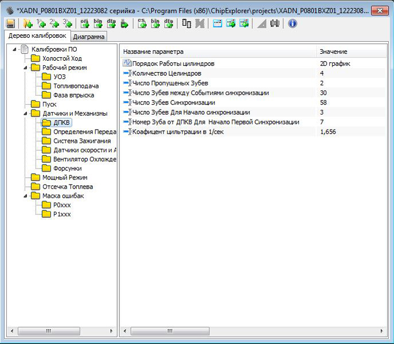
Task: Switch to the Диаграмма tab
Action: [x=89, y=37]
